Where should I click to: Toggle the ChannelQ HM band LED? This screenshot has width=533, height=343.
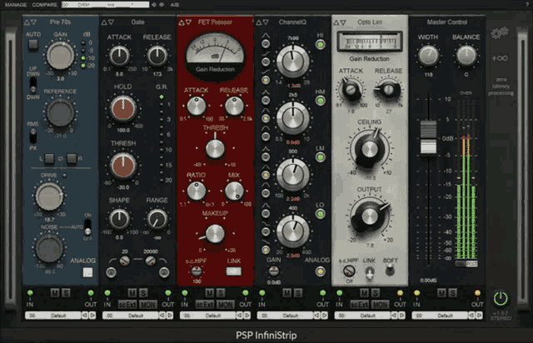(320, 101)
